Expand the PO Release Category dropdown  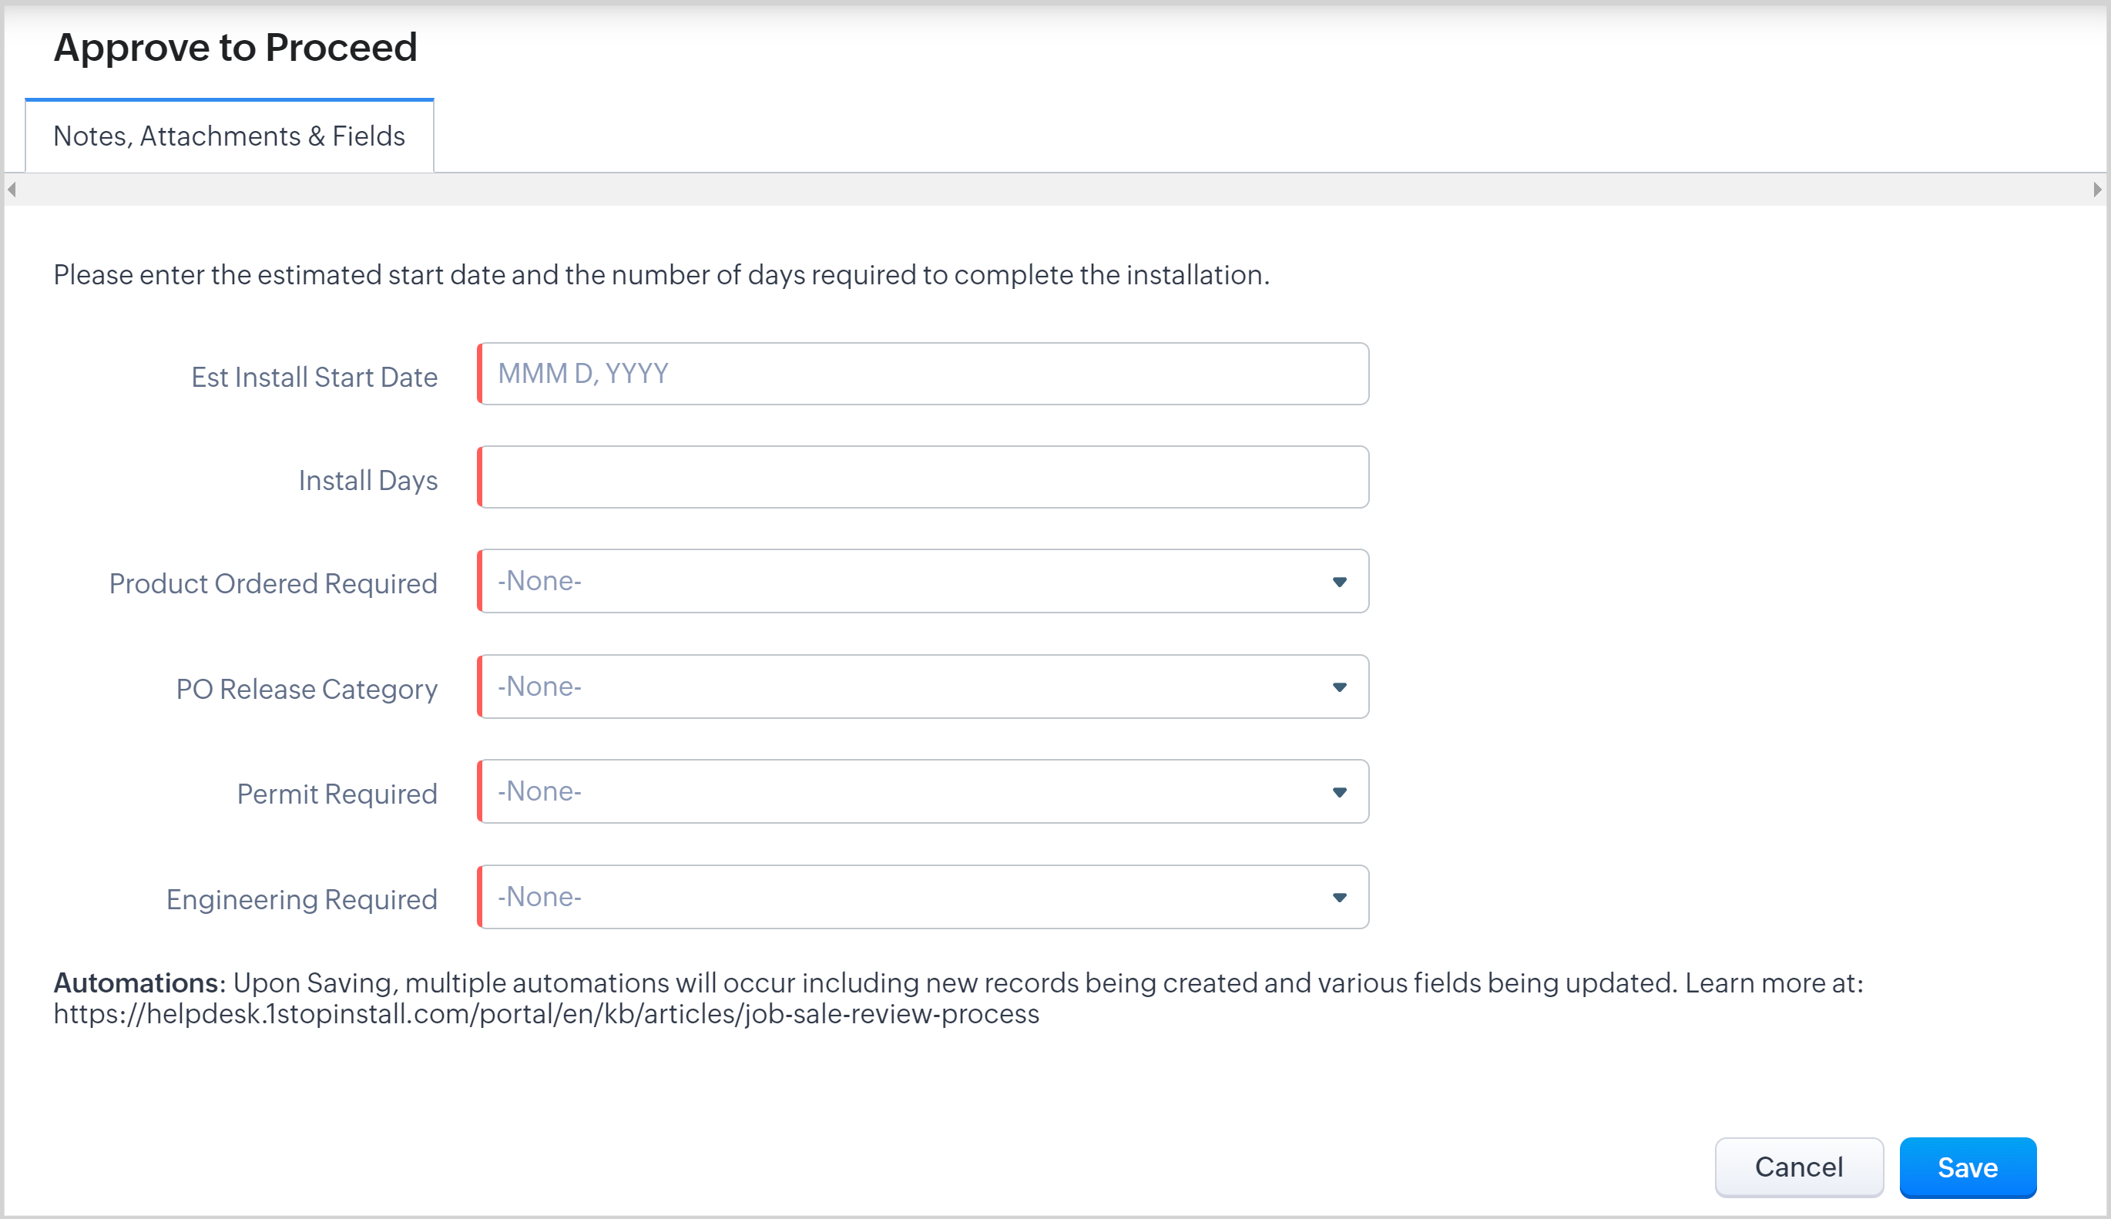pos(923,687)
